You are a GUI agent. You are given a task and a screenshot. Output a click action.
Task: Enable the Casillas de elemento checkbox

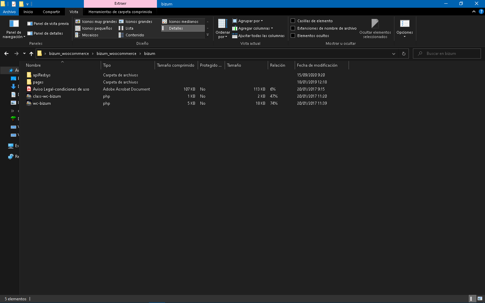293,21
